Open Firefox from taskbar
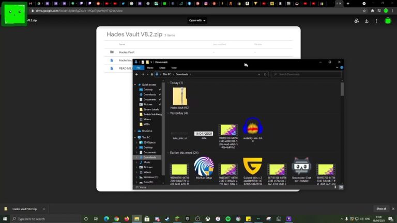 point(127,219)
